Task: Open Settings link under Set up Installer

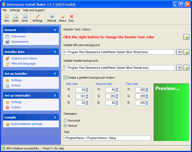Action: pyautogui.click(x=16, y=80)
